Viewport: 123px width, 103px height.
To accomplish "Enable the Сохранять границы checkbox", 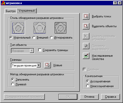I will click(40, 50).
